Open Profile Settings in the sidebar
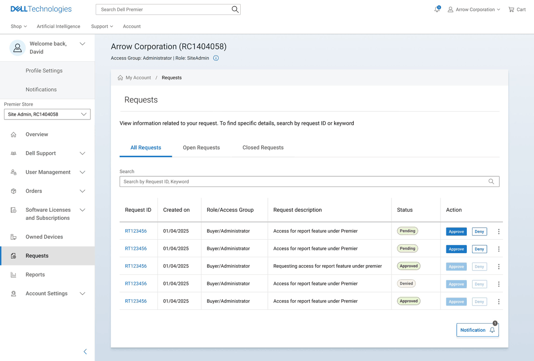This screenshot has height=361, width=534. (x=44, y=71)
